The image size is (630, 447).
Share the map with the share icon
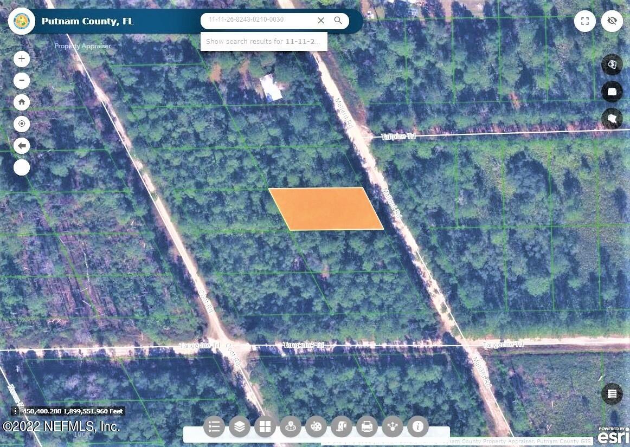393,426
